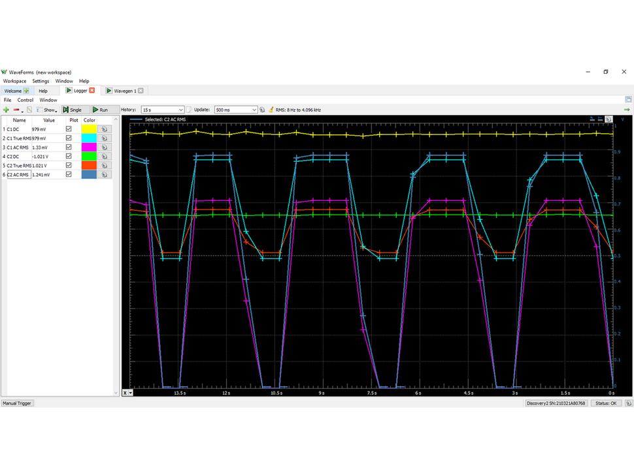Viewport: 634px width, 475px height.
Task: Open the Settings menu
Action: [41, 81]
